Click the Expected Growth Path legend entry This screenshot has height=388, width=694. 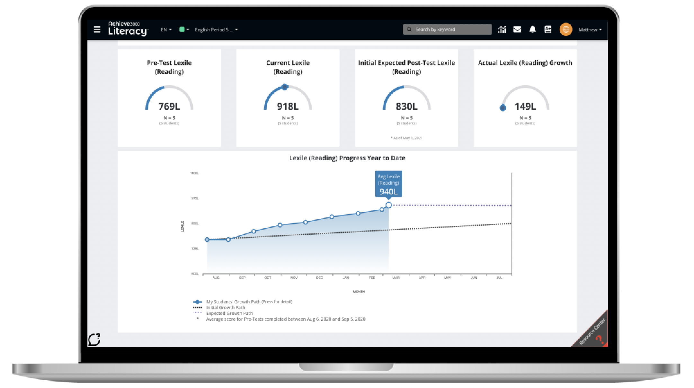222,313
